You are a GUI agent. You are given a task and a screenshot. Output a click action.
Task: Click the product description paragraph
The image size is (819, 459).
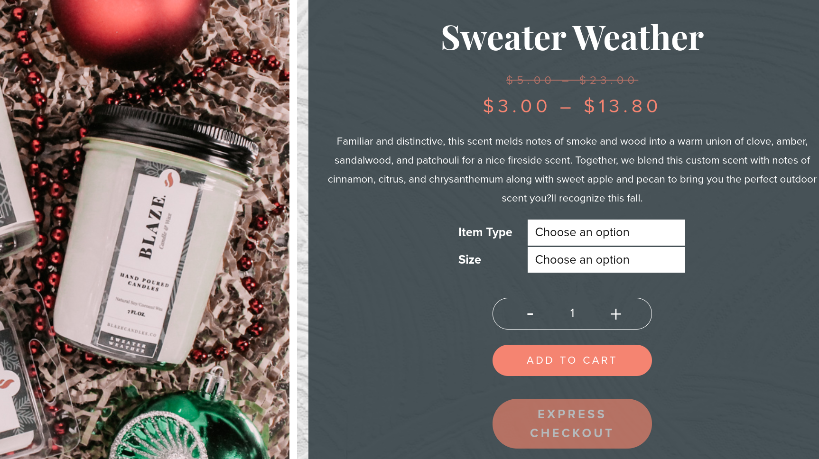(x=572, y=170)
